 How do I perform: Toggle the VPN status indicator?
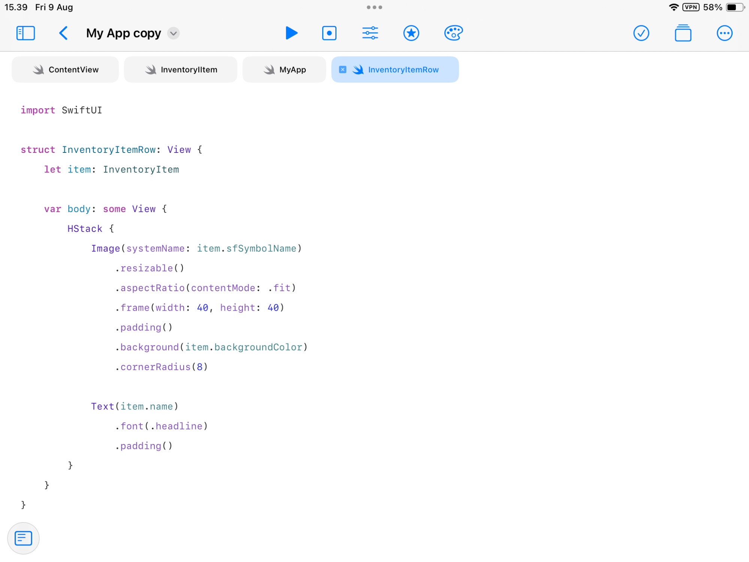(x=691, y=7)
